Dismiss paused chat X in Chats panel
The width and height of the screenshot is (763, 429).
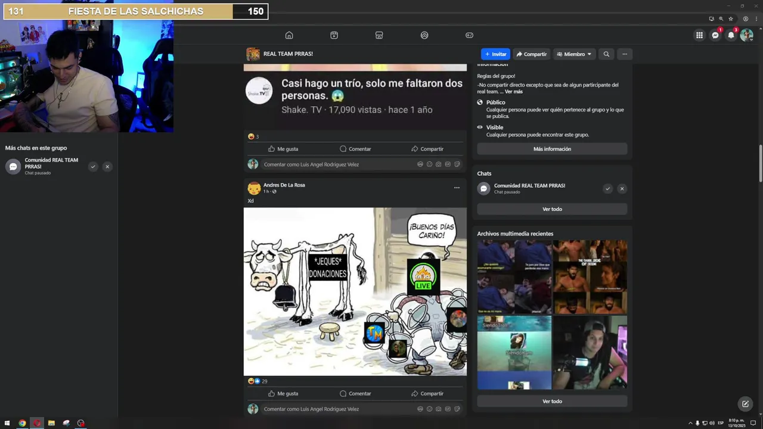click(x=622, y=189)
